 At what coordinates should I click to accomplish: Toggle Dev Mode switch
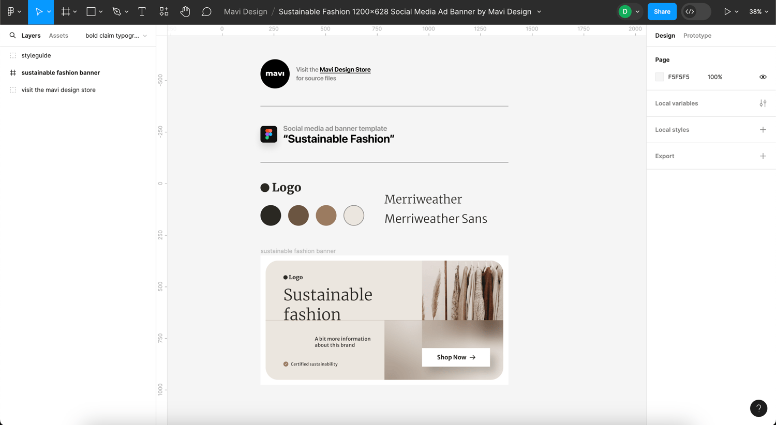click(x=696, y=11)
